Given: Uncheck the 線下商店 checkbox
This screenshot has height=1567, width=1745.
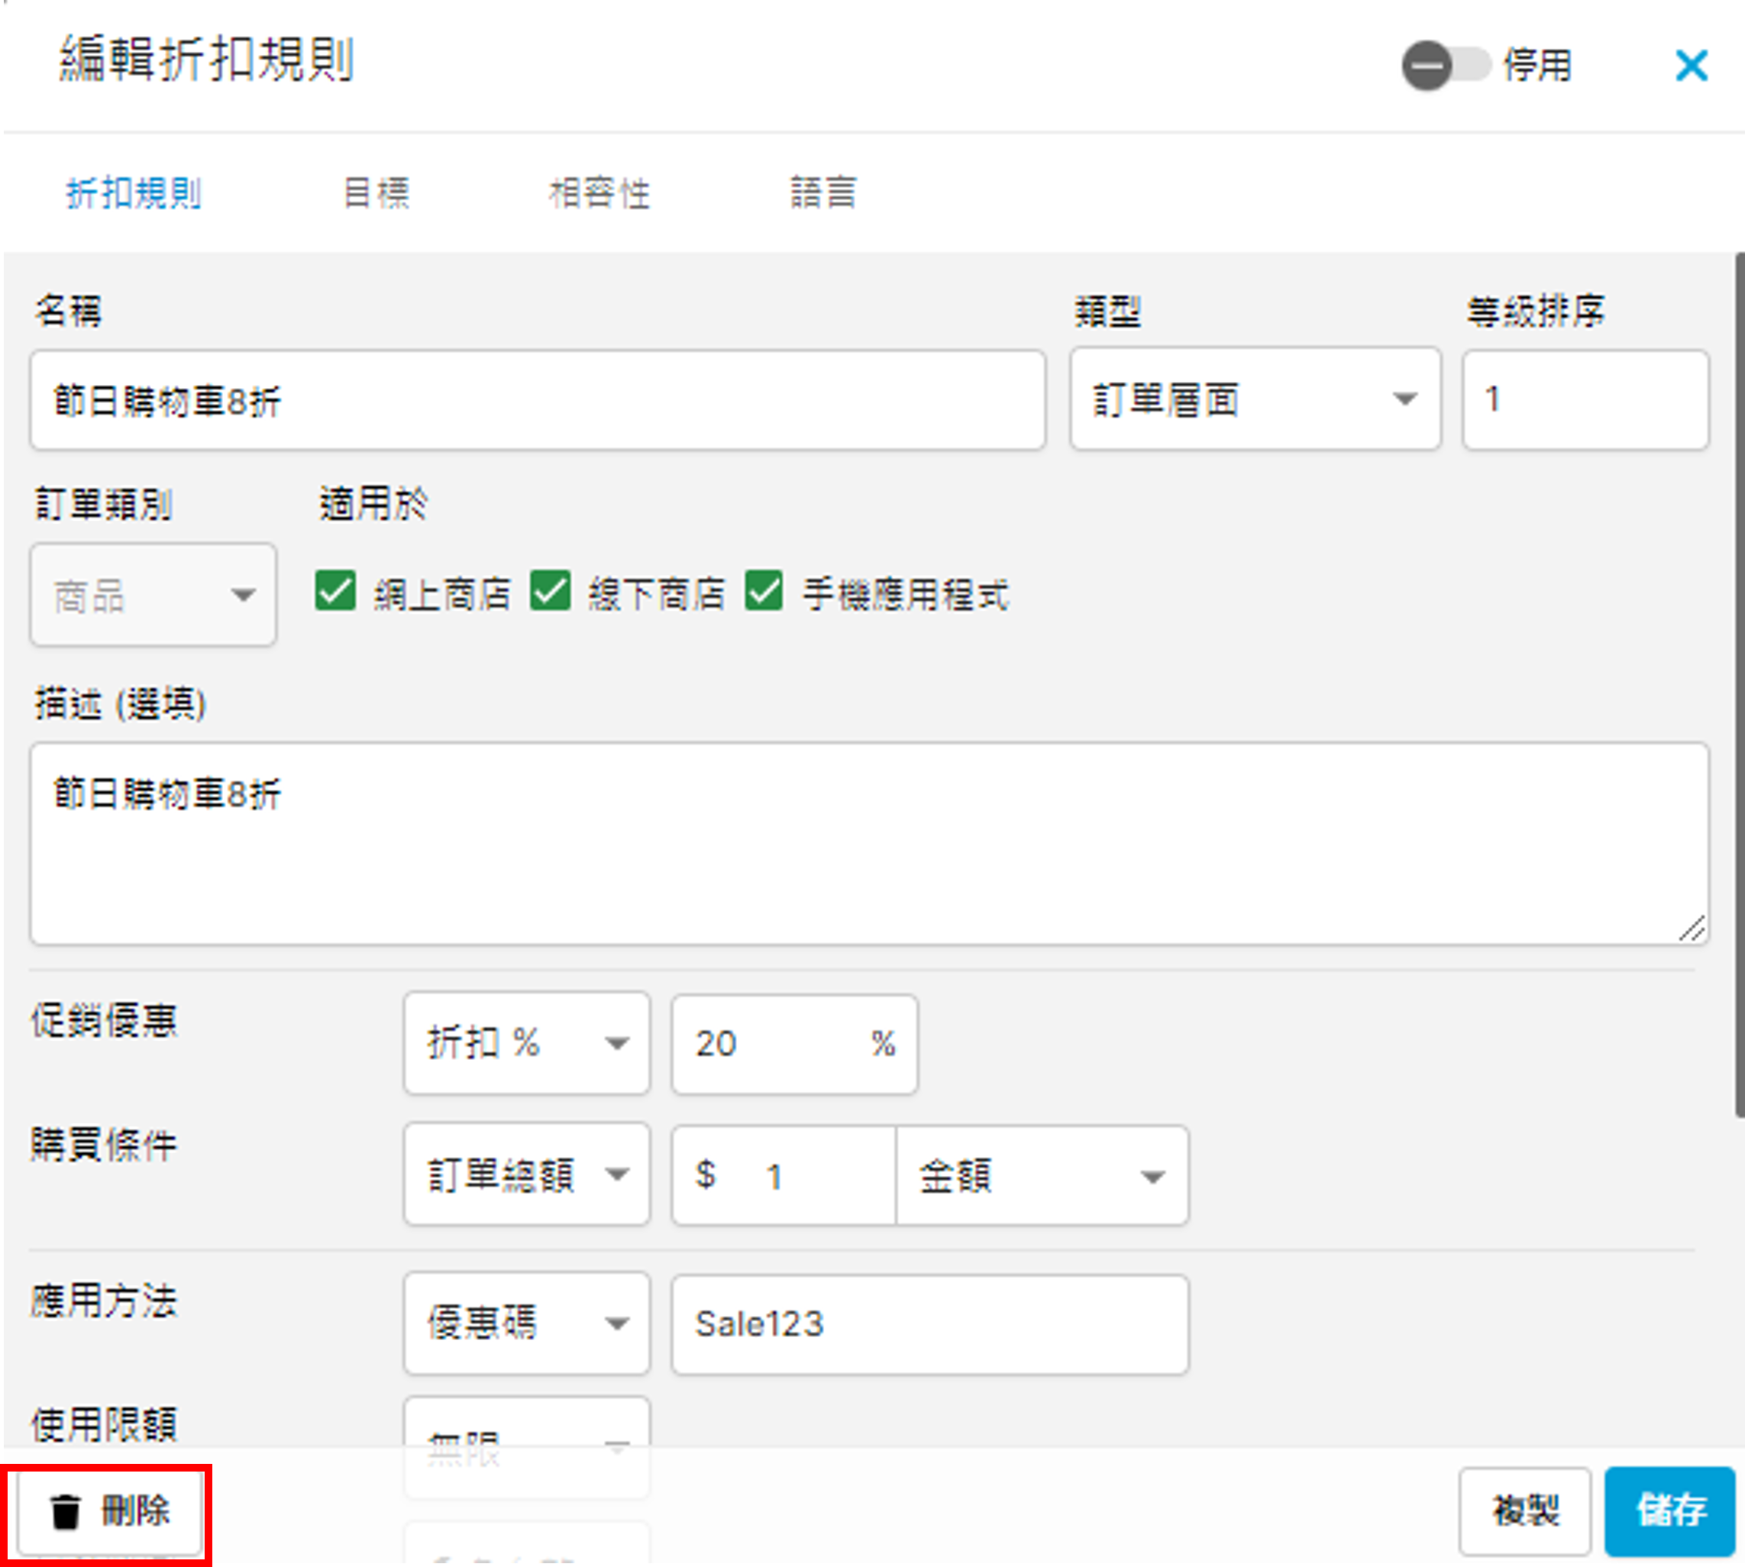Looking at the screenshot, I should click(550, 592).
